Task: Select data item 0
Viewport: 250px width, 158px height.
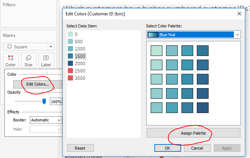Action: tap(73, 34)
